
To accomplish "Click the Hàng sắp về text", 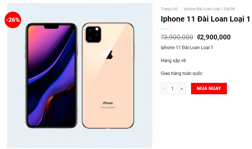I will pos(173,60).
